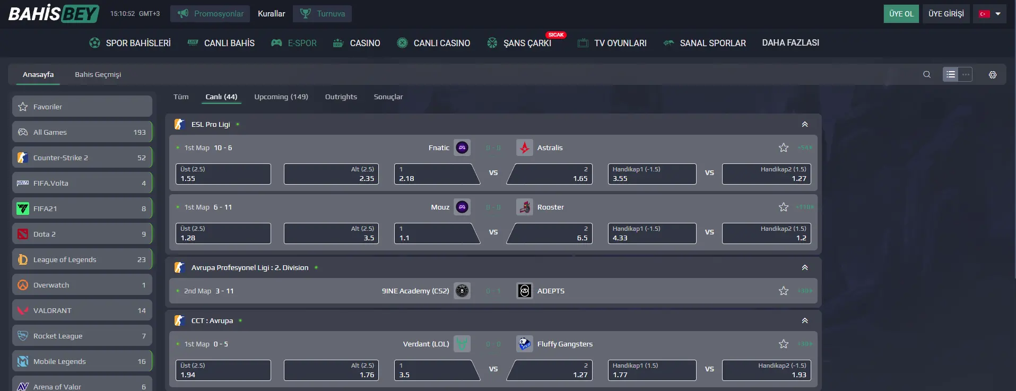Expand more markets for Fnatic vs Astralis
The image size is (1016, 391).
click(805, 147)
